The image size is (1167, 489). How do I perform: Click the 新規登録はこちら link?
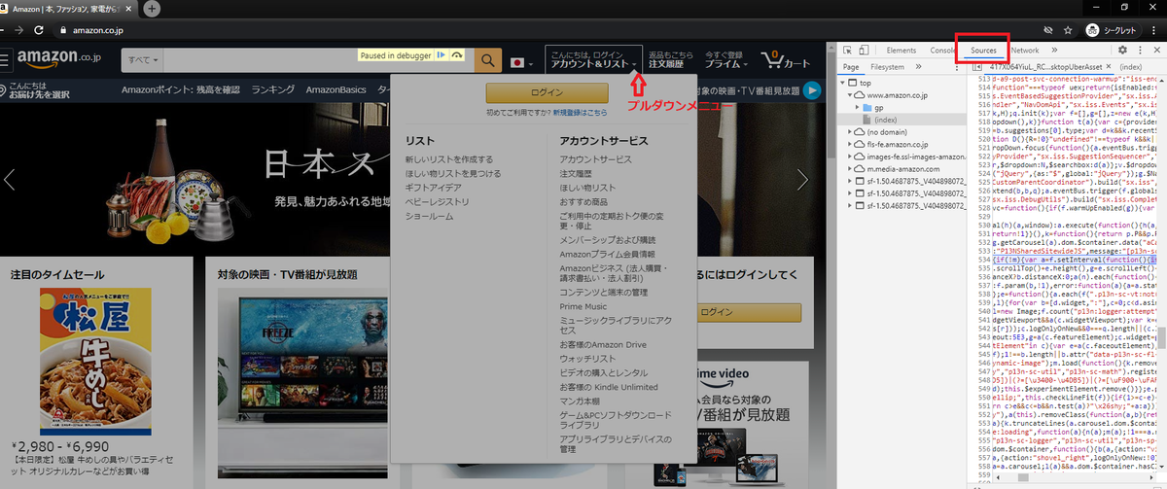point(581,113)
